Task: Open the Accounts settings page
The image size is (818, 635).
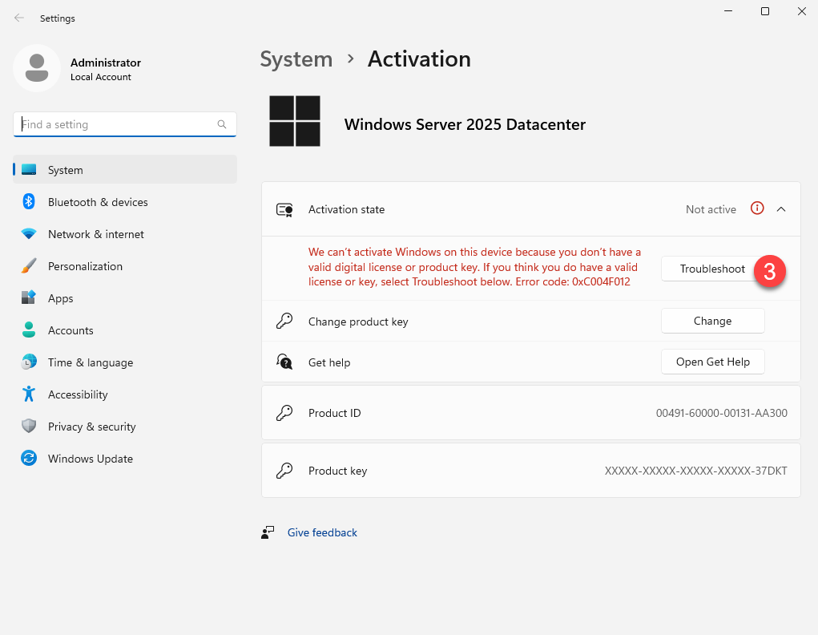Action: [71, 330]
